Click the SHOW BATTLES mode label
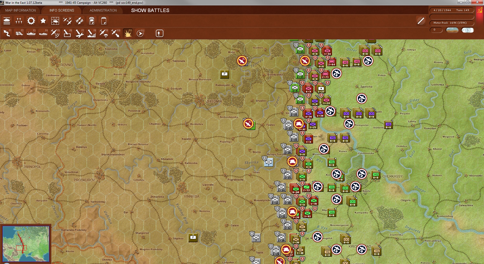Screen dimensions: 484x264 tap(150, 10)
